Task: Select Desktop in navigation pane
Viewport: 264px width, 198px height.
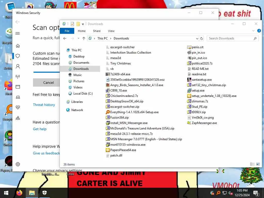Action: tap(79, 56)
